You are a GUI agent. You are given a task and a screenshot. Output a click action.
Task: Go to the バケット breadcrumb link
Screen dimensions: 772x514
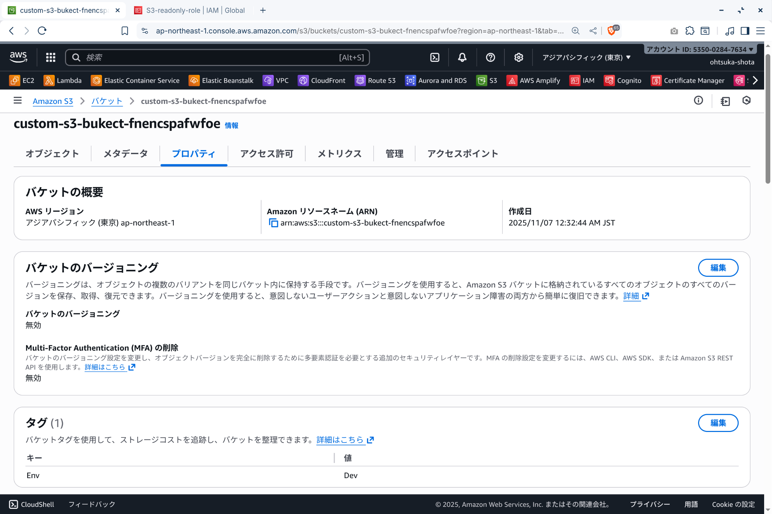[107, 101]
